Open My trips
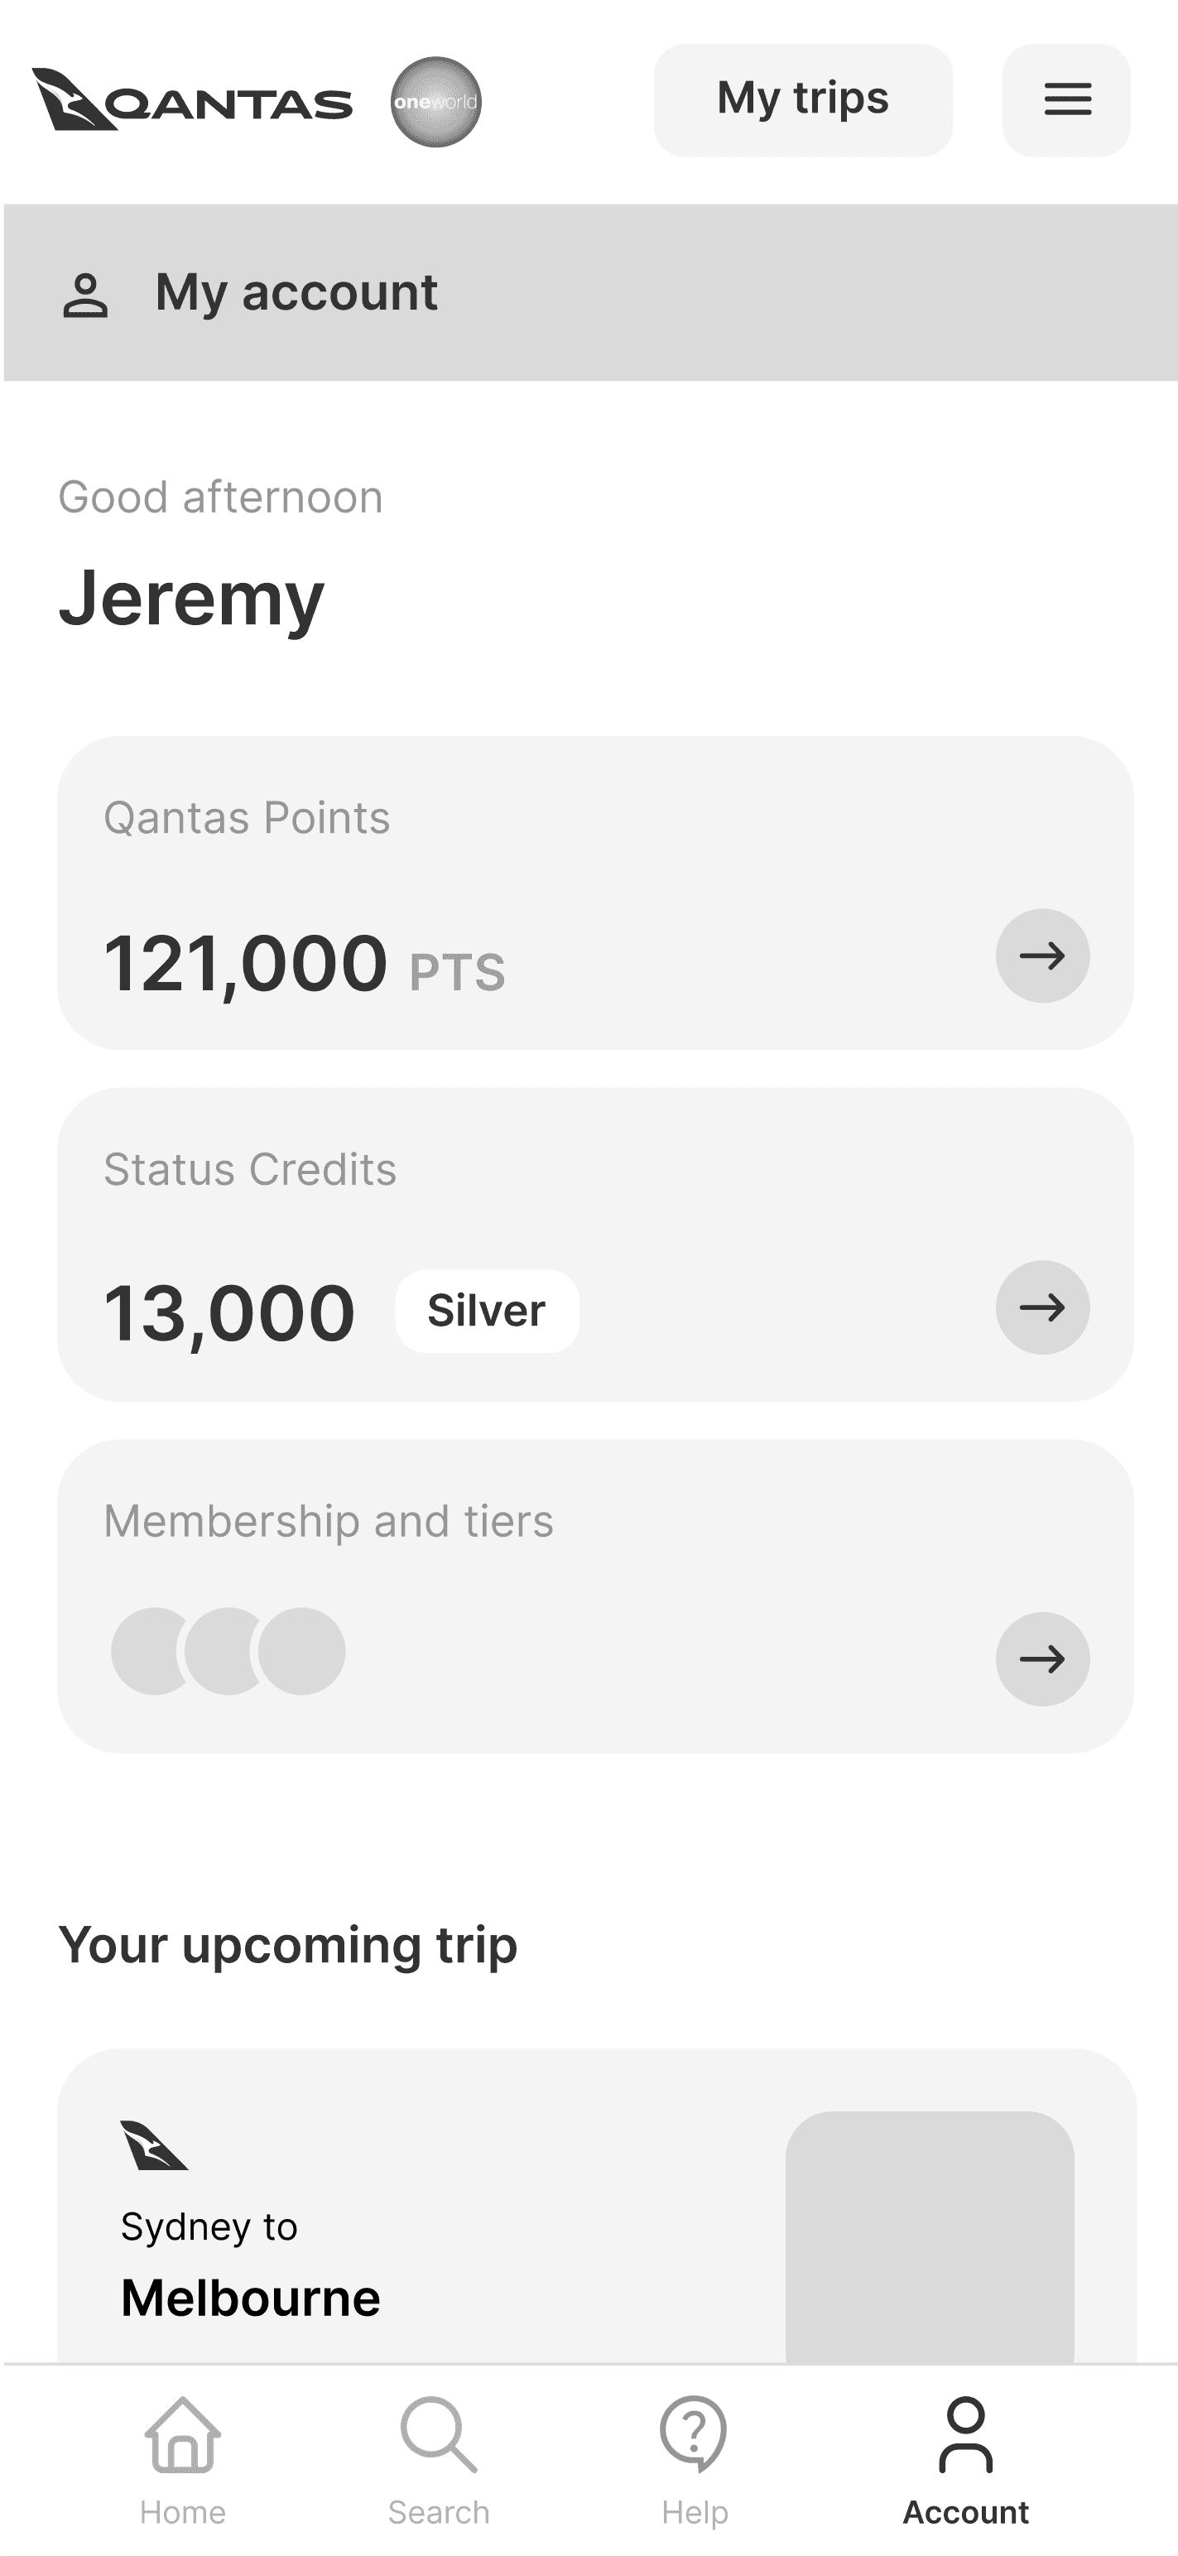1178x2556 pixels. [803, 100]
